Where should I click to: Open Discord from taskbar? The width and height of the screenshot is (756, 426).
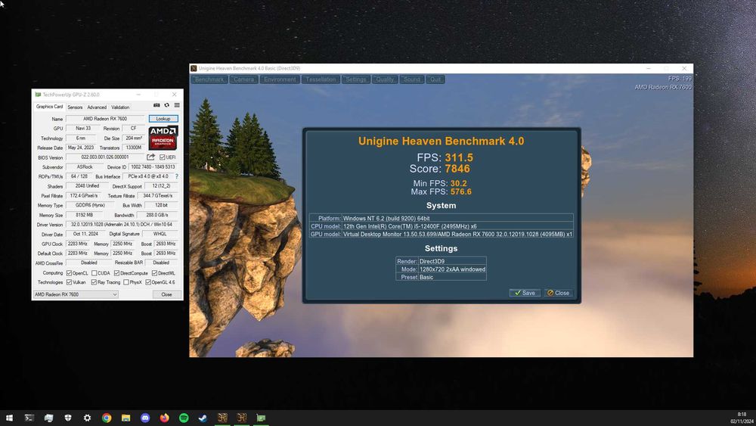145,418
